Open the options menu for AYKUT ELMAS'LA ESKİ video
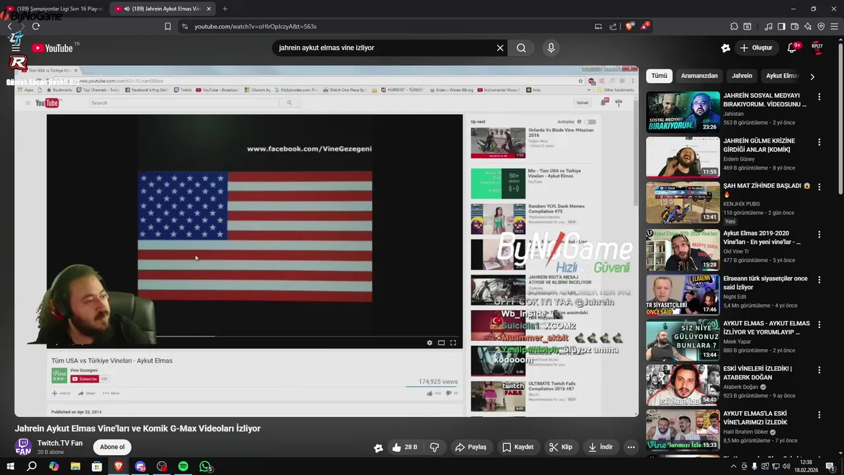 [819, 415]
